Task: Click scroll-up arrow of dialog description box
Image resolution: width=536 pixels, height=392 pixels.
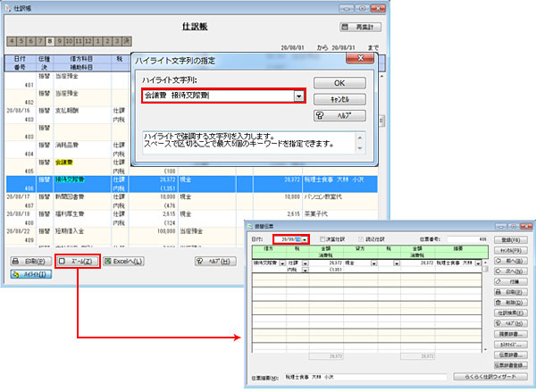Action: pyautogui.click(x=360, y=138)
